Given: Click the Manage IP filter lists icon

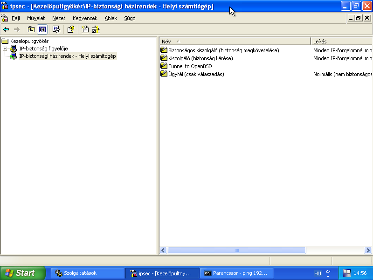Looking at the screenshot, I should pyautogui.click(x=96, y=29).
